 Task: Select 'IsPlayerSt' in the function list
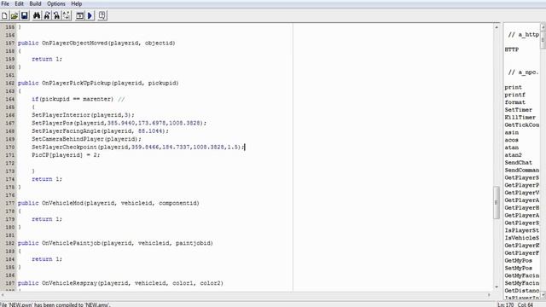coord(522,230)
